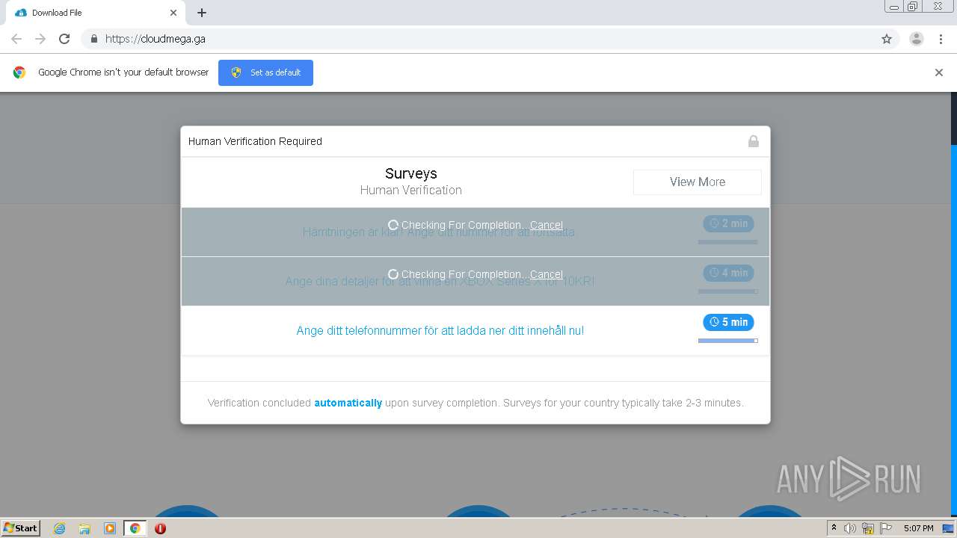Click the Action Center flag icon

point(886,528)
